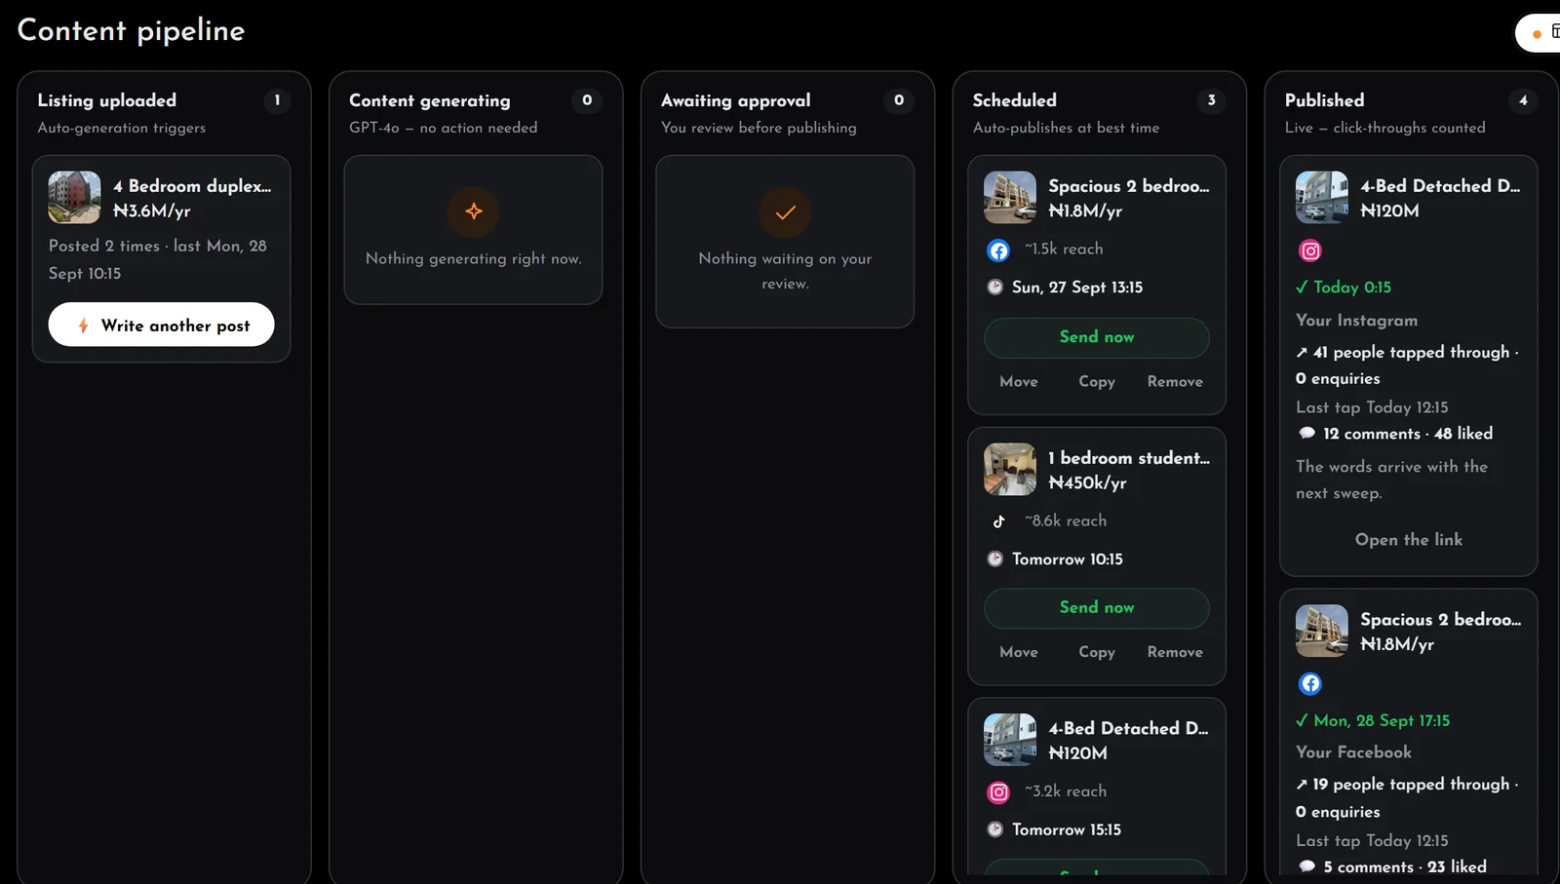Click arrow icon beside 19 people tapped through
The height and width of the screenshot is (884, 1560).
(1302, 785)
